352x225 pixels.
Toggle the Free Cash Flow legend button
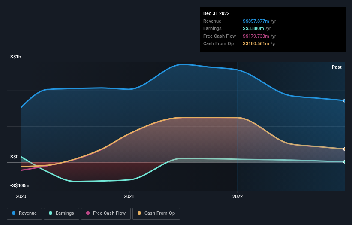point(106,213)
